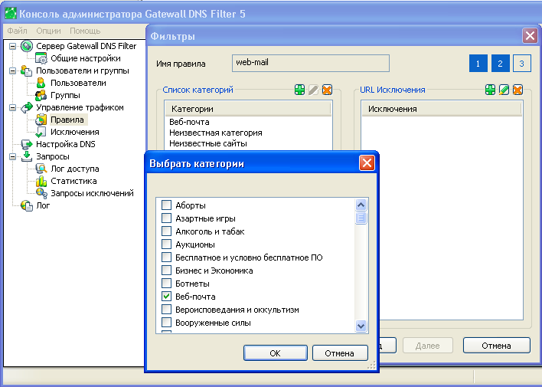Open Общие настройки gear icon
This screenshot has height=387, width=542.
click(x=41, y=58)
